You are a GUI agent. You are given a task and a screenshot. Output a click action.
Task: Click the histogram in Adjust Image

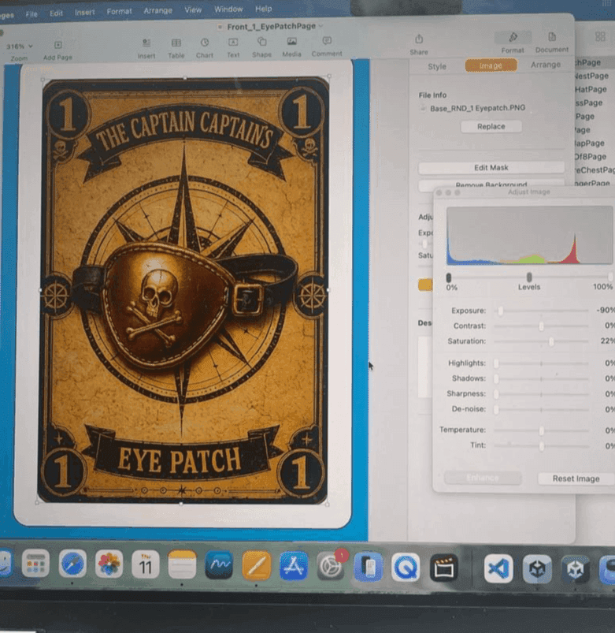(529, 236)
